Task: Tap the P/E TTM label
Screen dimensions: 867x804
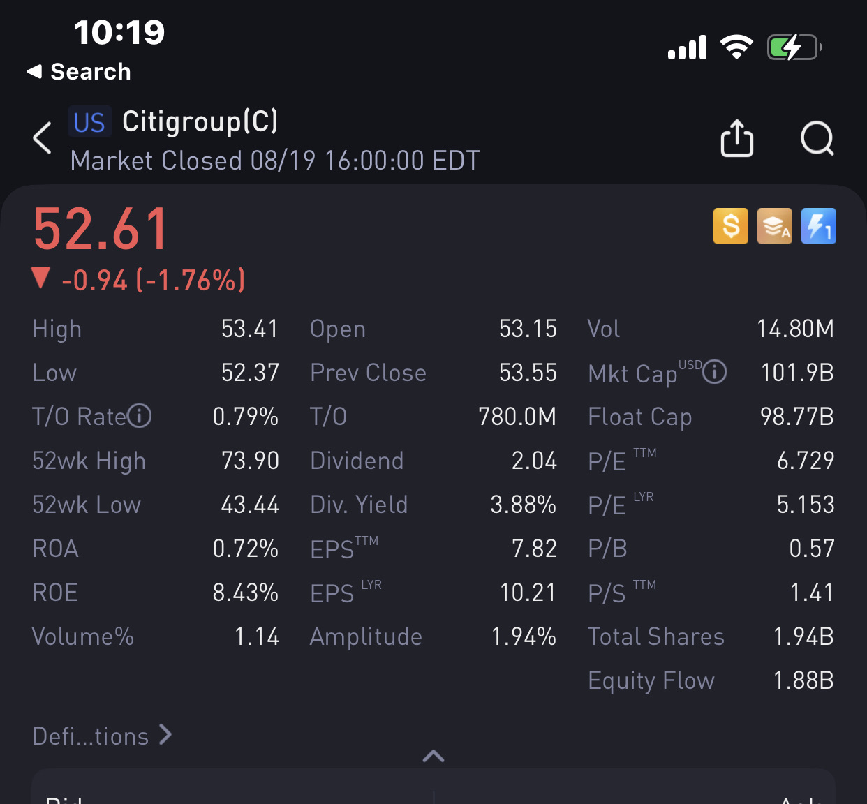Action: pyautogui.click(x=621, y=461)
